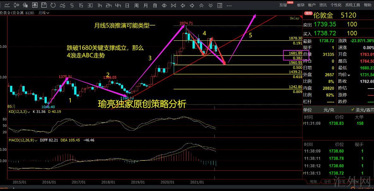Expand the MACD(12,26,9) indicator dropdown

click(36, 140)
